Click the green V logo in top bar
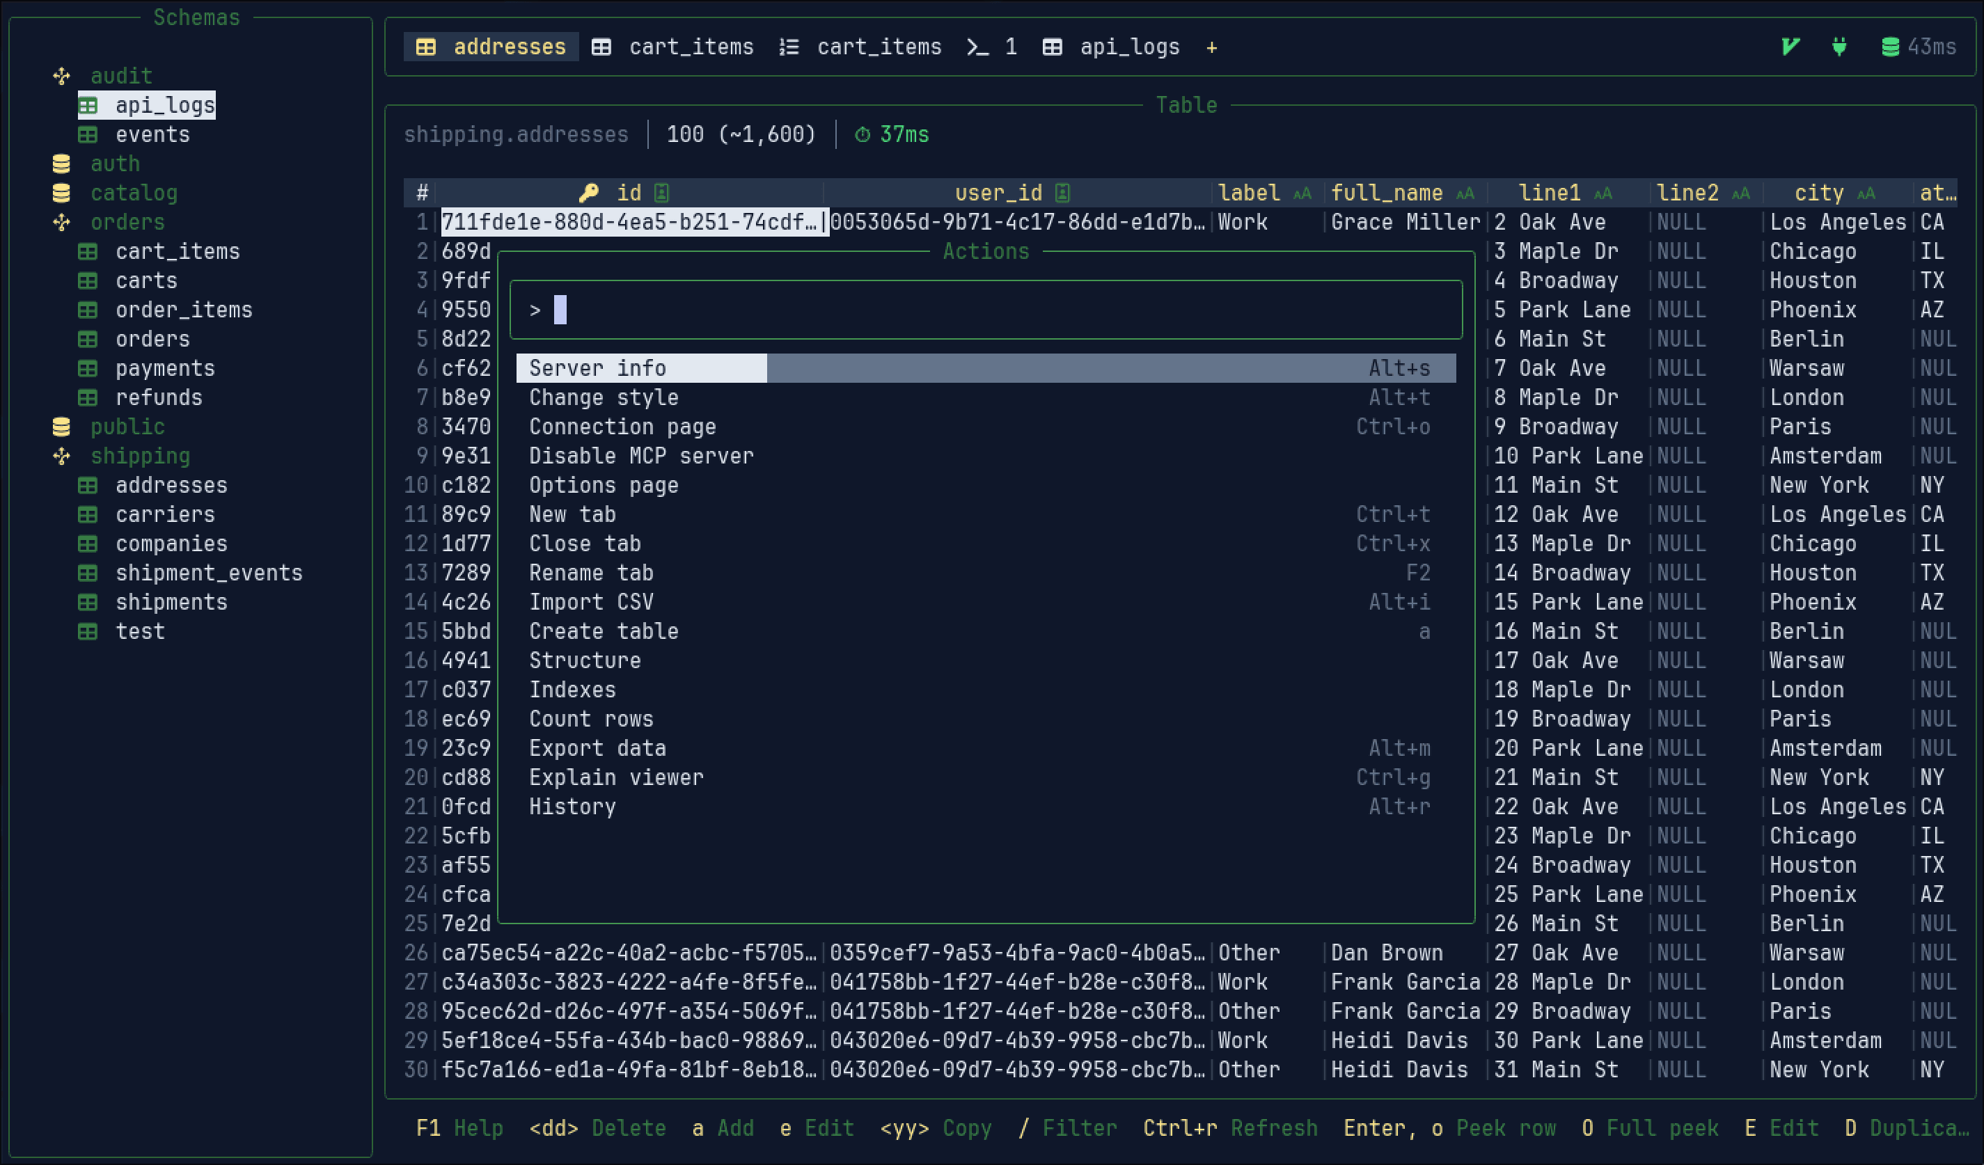The width and height of the screenshot is (1984, 1165). [x=1790, y=47]
